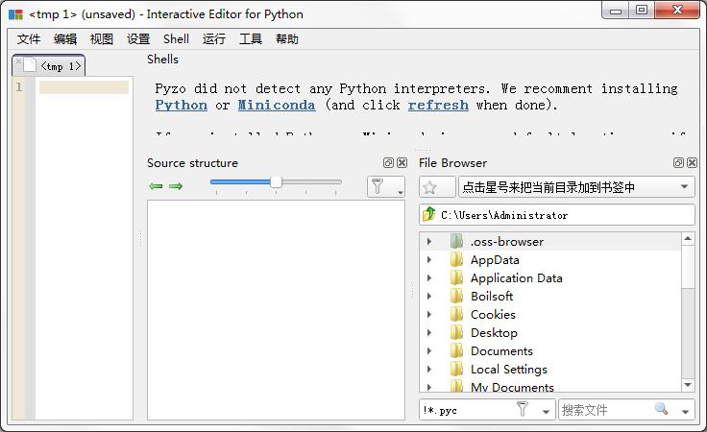
Task: Undock the Source structure panel
Action: pos(388,163)
